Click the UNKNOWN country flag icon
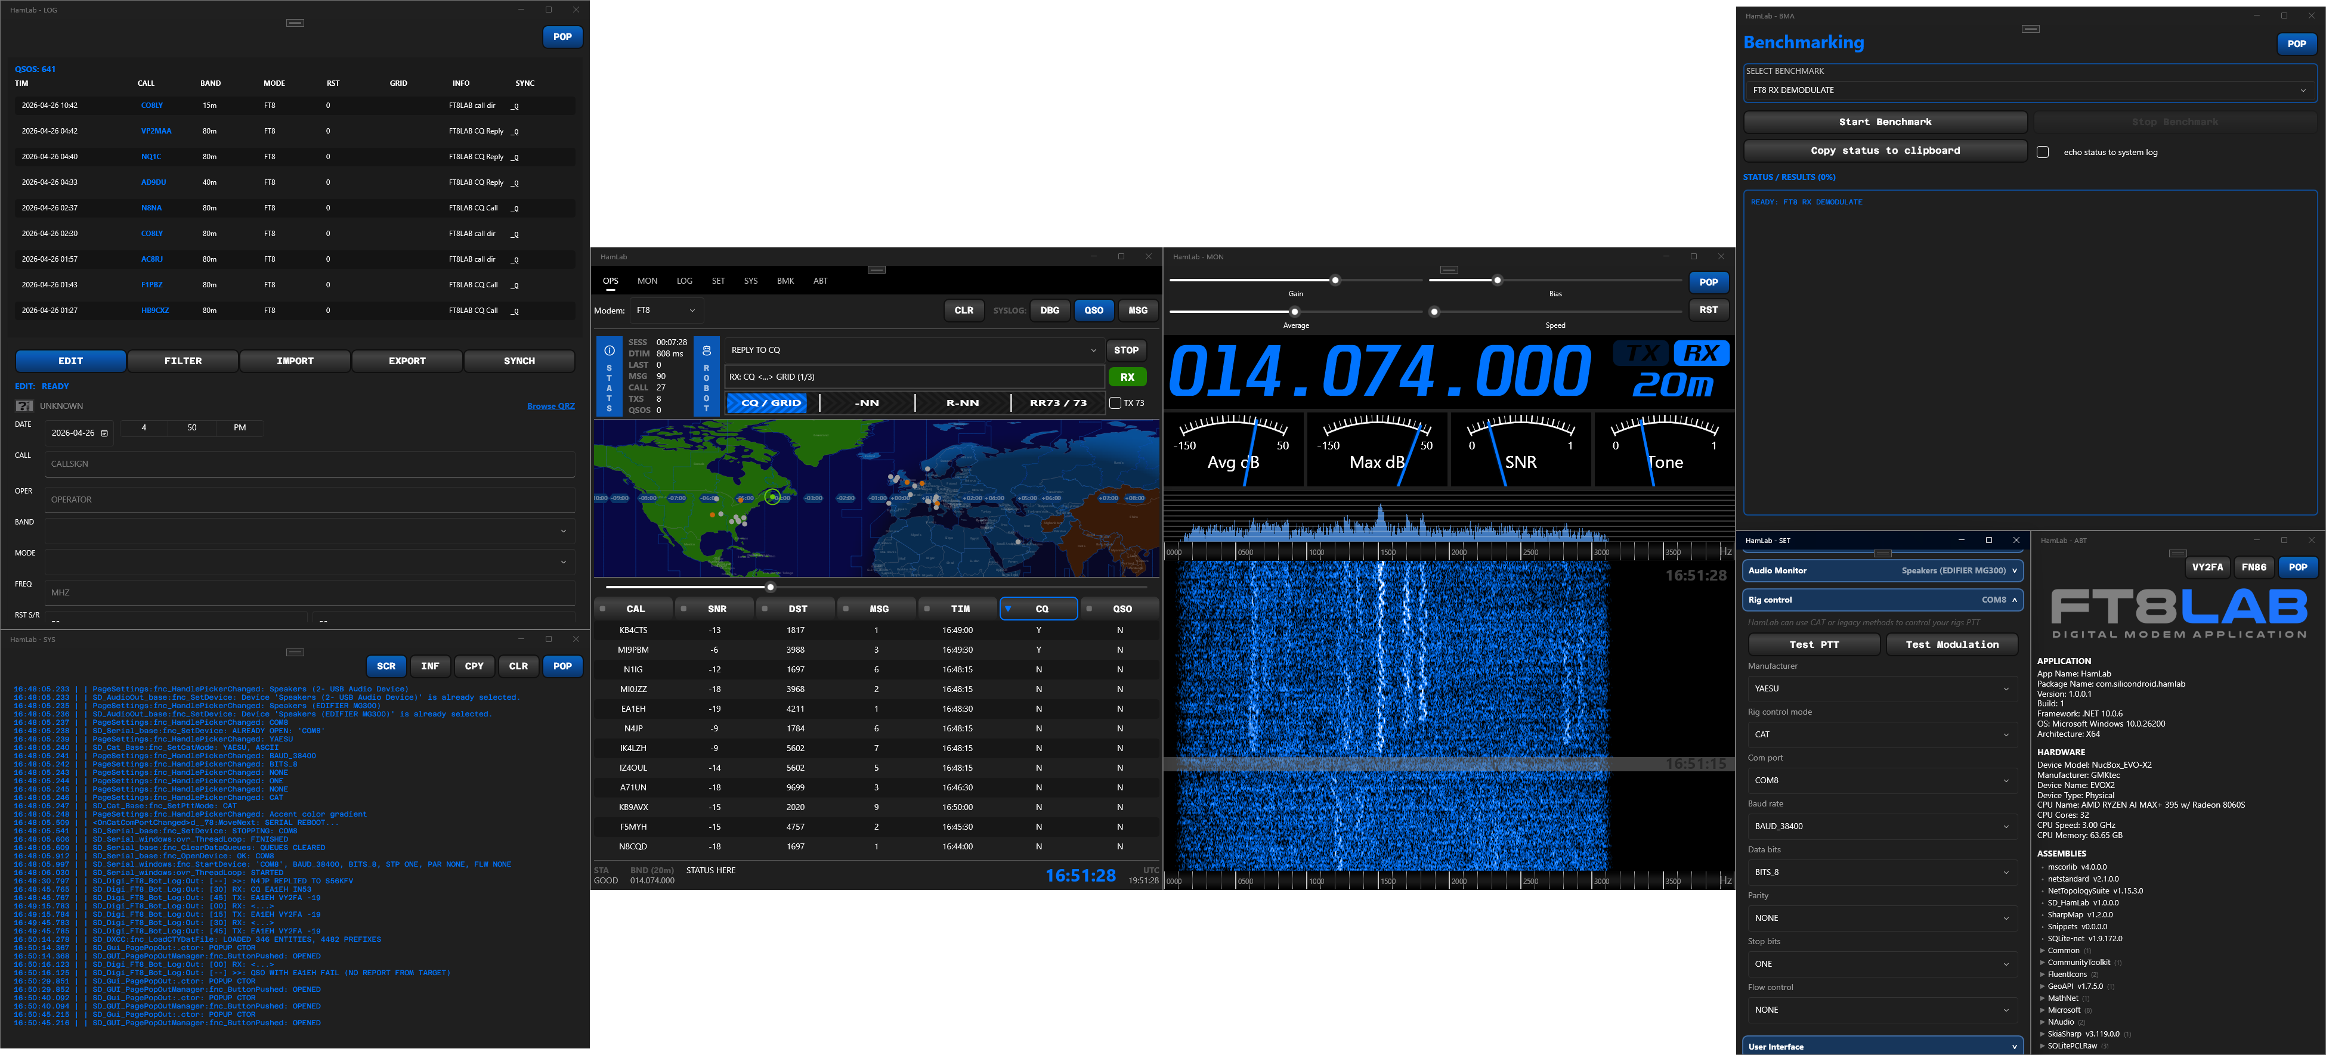The width and height of the screenshot is (2326, 1055). (x=24, y=406)
